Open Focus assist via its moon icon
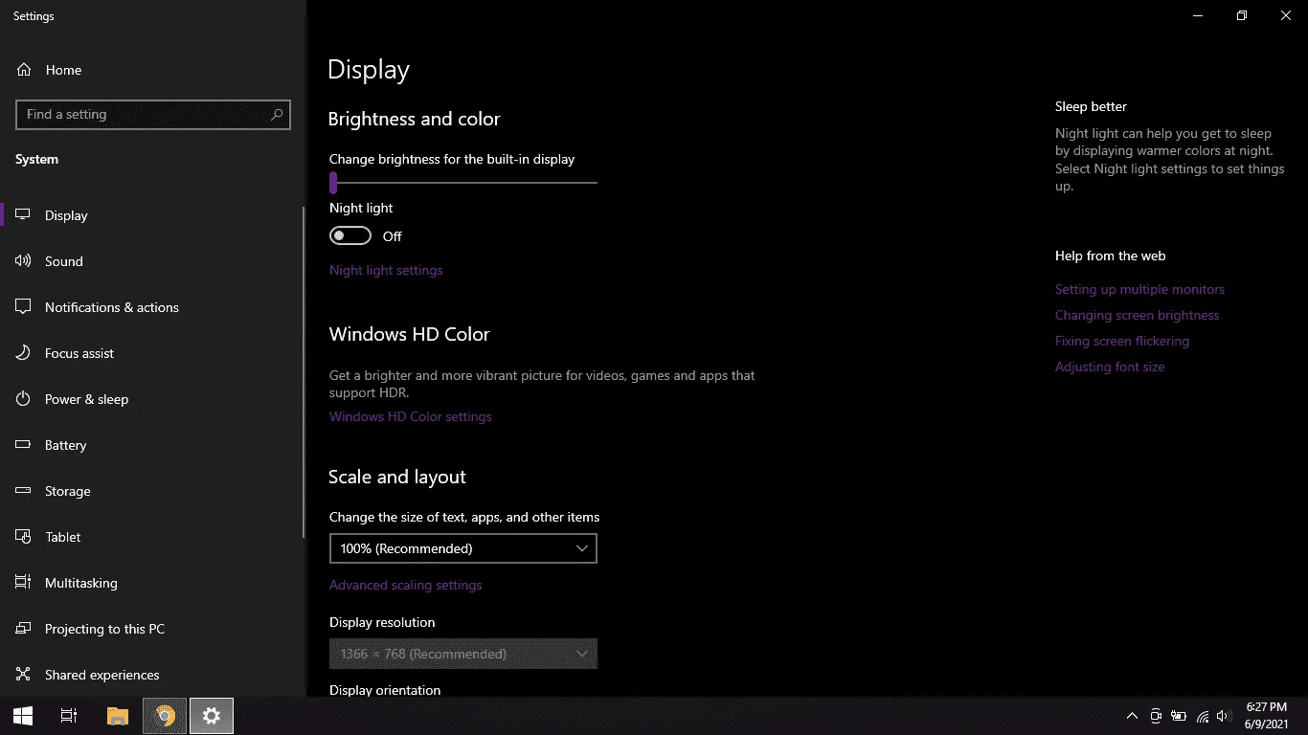Viewport: 1308px width, 735px height. 24,353
